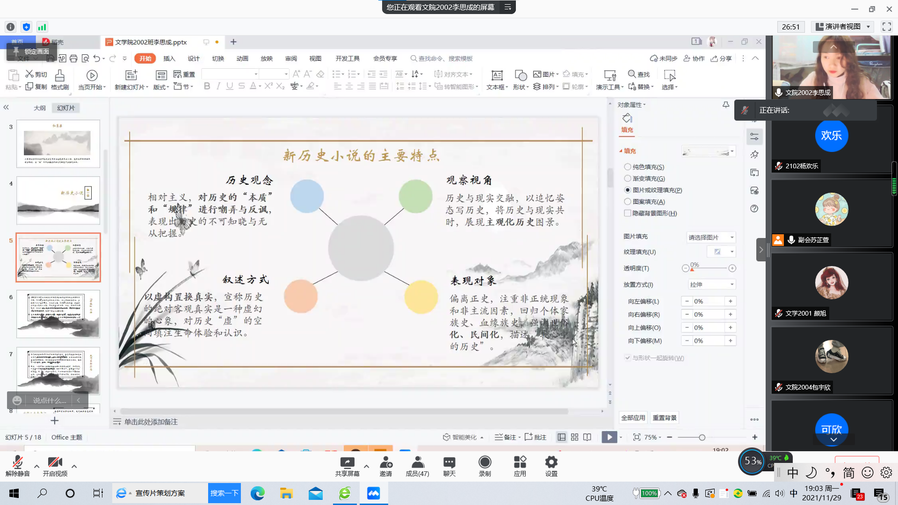Check the 隐藏背景图形 checkbox

pyautogui.click(x=628, y=213)
